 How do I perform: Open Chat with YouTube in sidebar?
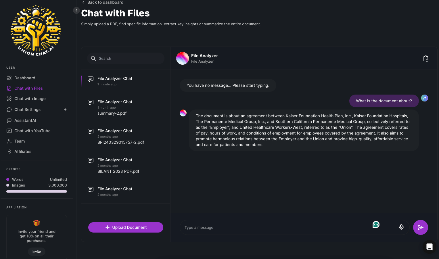32,131
